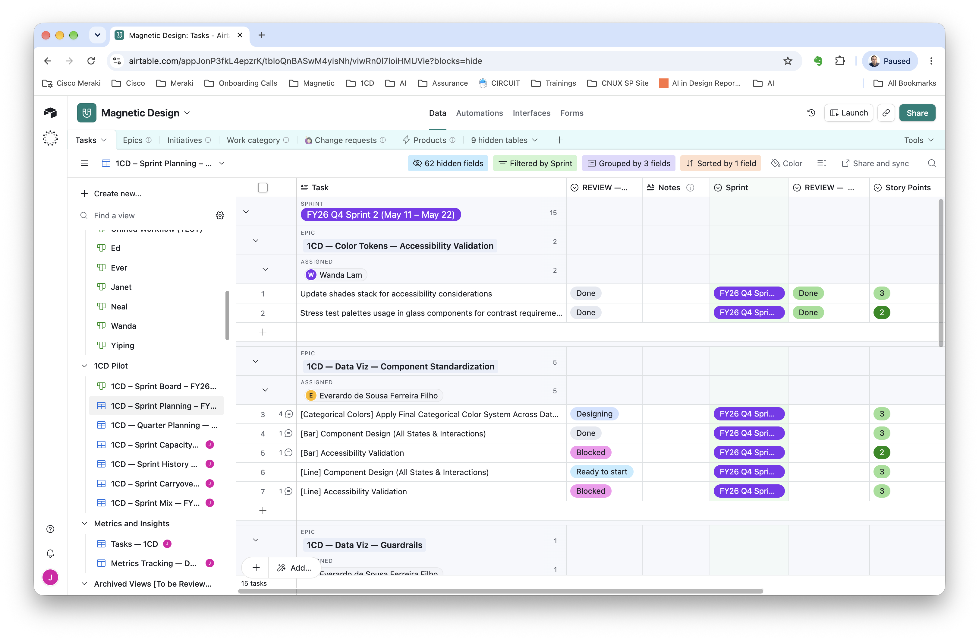Click the Magnetic Design base logo icon

(87, 113)
